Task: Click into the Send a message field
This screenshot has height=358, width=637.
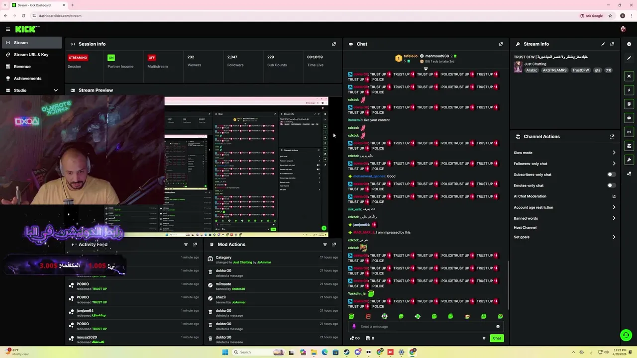Action: (426, 327)
